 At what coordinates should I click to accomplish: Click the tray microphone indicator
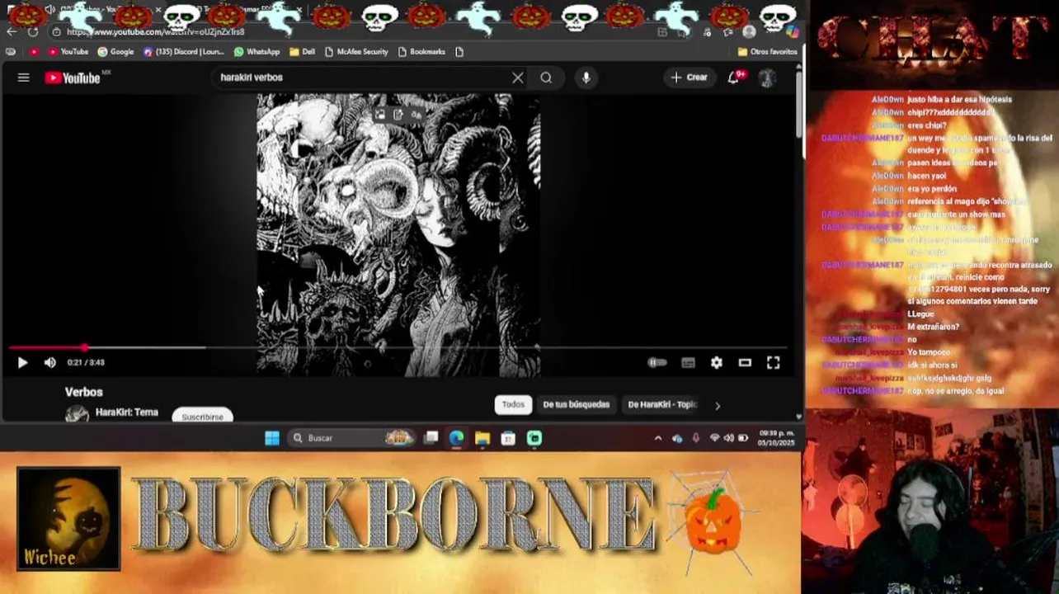(696, 438)
